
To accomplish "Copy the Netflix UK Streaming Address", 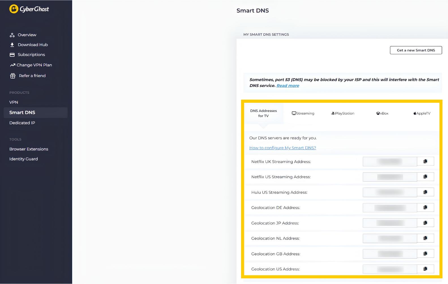I will [x=425, y=161].
